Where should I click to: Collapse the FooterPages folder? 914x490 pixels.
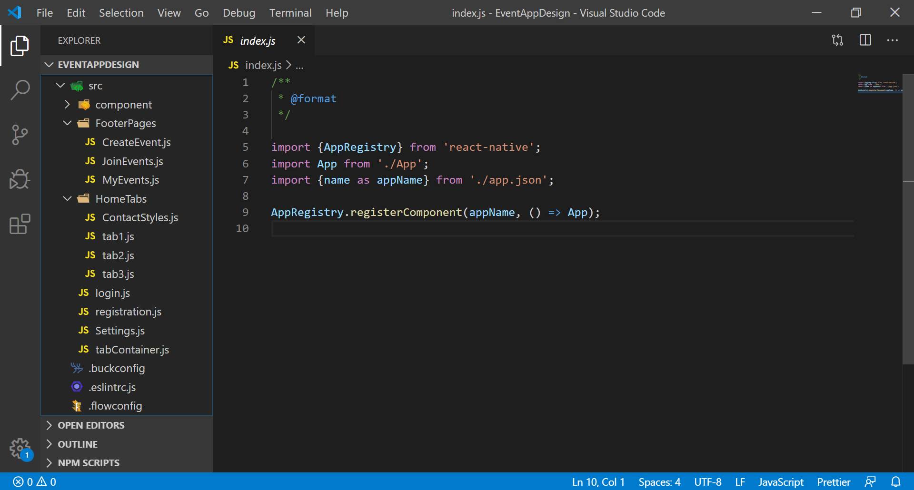coord(127,123)
